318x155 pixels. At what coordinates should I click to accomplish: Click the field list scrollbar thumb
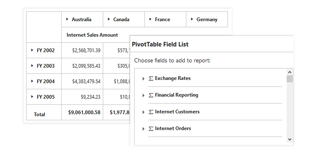[x=289, y=79]
